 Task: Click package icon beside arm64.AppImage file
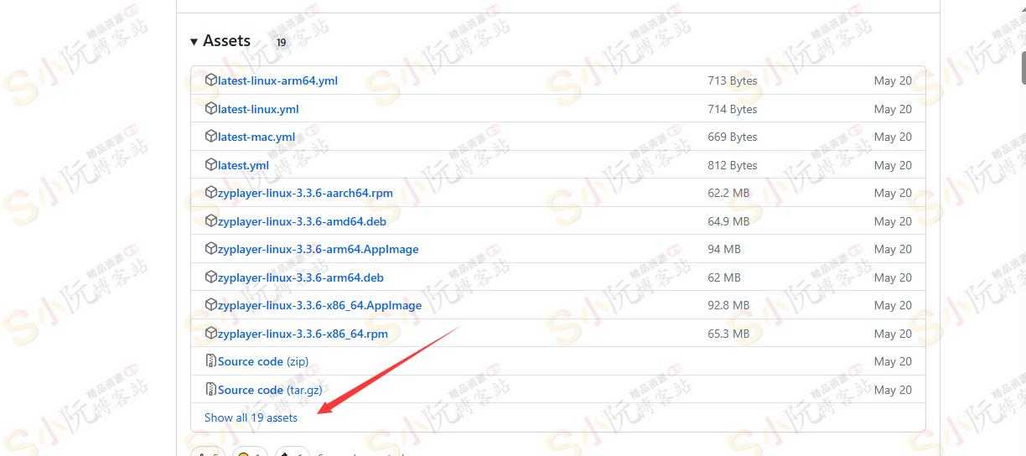click(211, 249)
